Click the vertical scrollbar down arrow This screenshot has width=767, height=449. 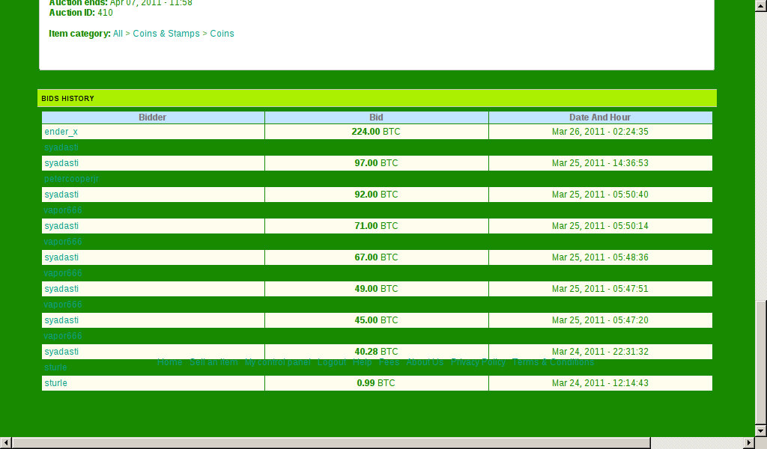(x=761, y=430)
